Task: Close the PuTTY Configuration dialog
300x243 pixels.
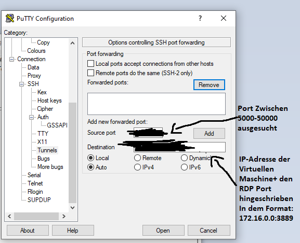Action: 224,18
